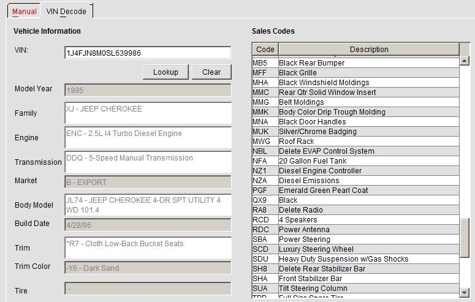This screenshot has height=302, width=475.
Task: Select row SCD Luxury Steering Wheel
Action: [355, 249]
